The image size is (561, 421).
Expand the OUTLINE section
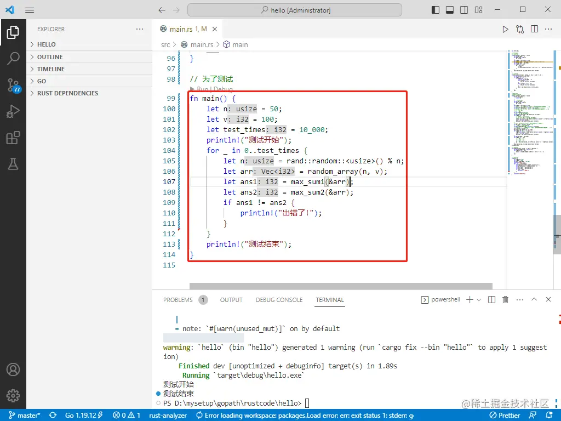[89, 57]
